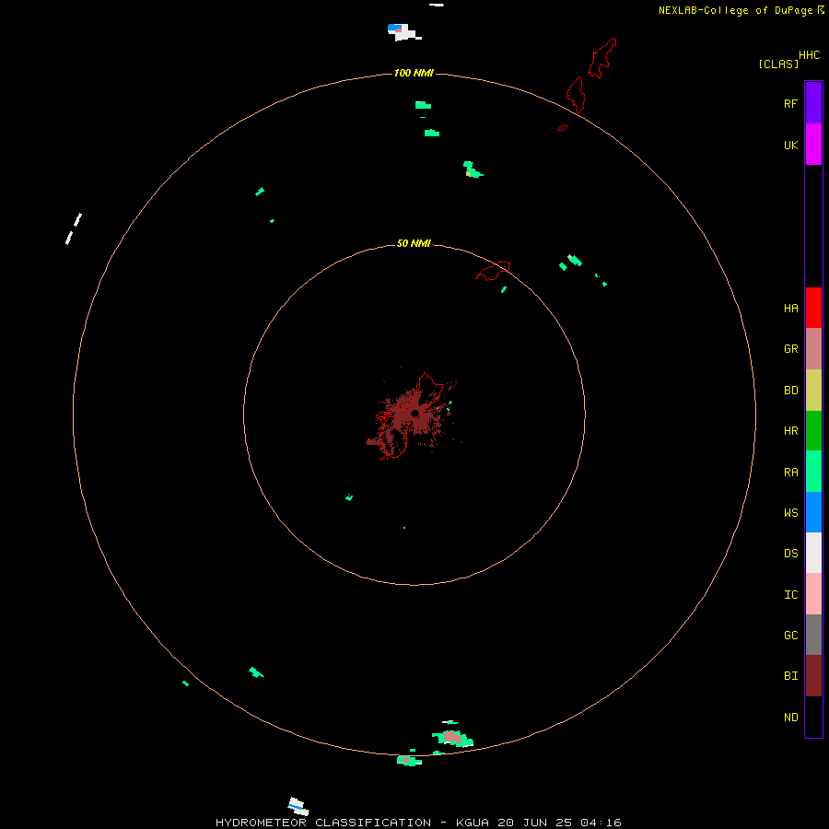Click the HA red legend color block
This screenshot has height=829, width=829.
click(x=813, y=308)
